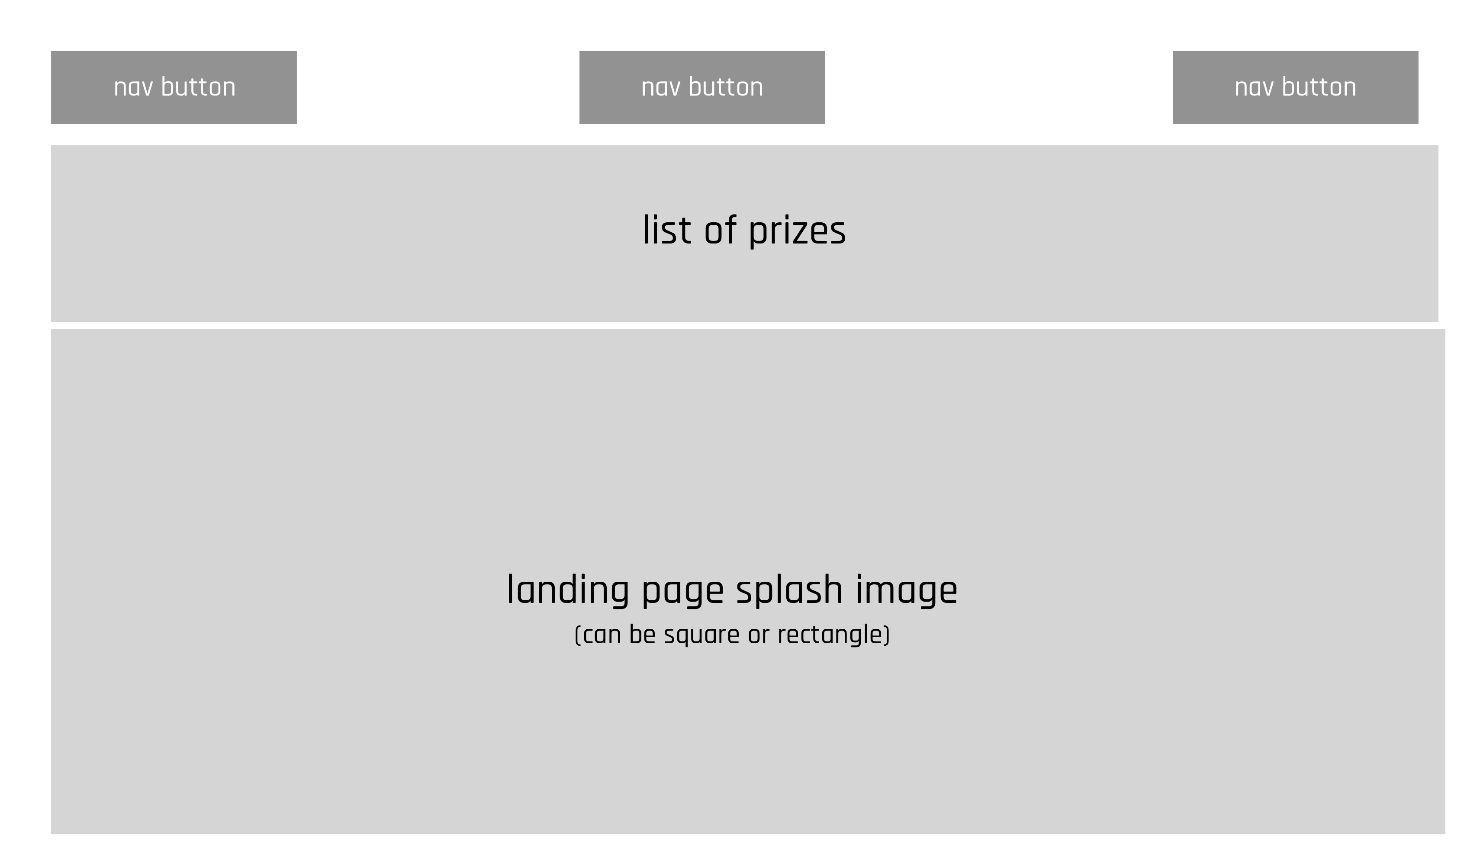This screenshot has height=865, width=1480.
Task: Click 'nav button' text in middle button
Action: [x=702, y=87]
